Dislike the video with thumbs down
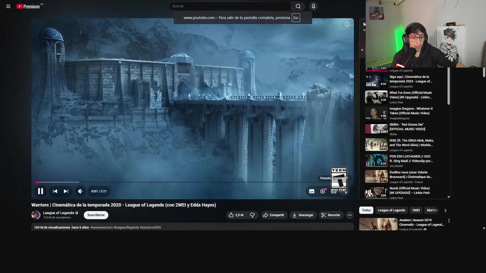Screen dimensions: 486x273 252,215
